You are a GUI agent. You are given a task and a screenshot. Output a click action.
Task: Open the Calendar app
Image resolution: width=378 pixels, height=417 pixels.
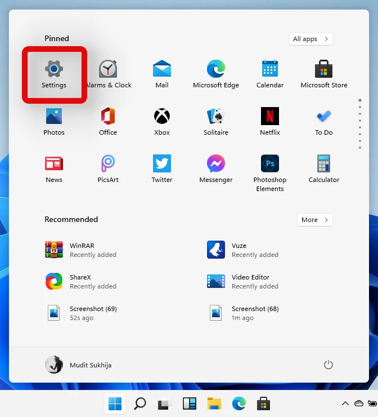click(269, 74)
